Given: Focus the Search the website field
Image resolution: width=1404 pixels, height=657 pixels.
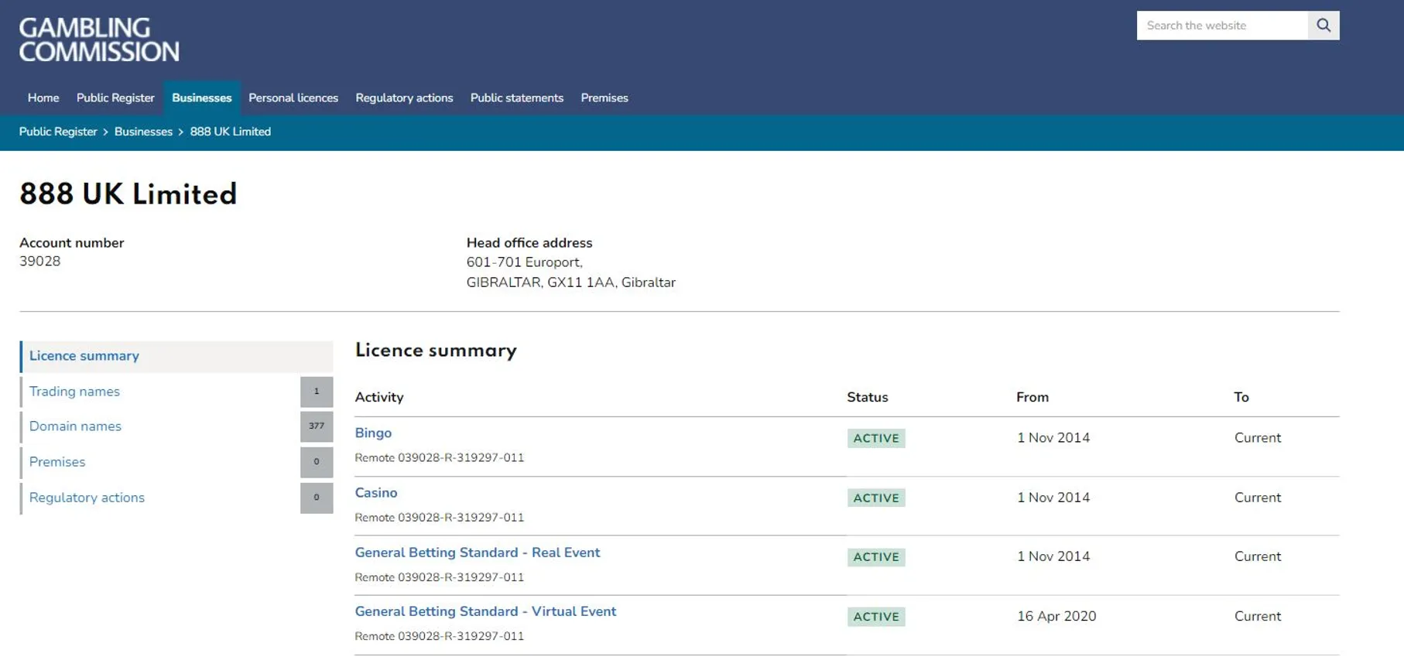Looking at the screenshot, I should [1222, 26].
